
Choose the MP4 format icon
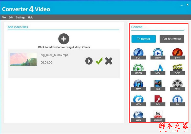coord(158,69)
